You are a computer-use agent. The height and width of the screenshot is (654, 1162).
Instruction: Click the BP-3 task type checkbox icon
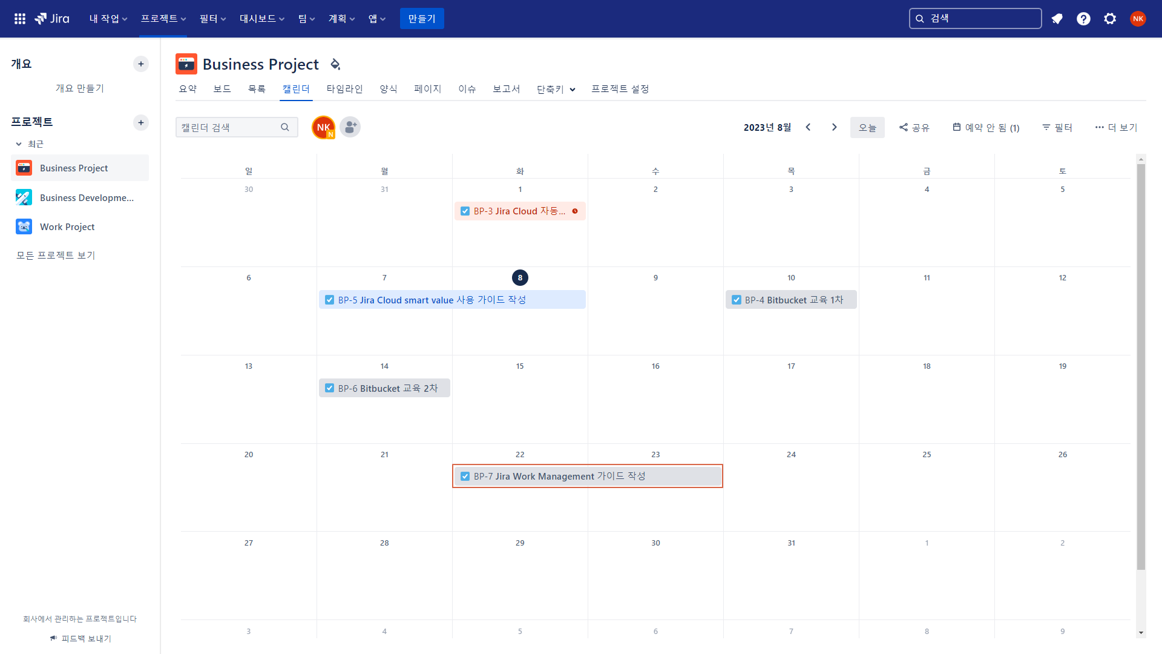coord(465,211)
